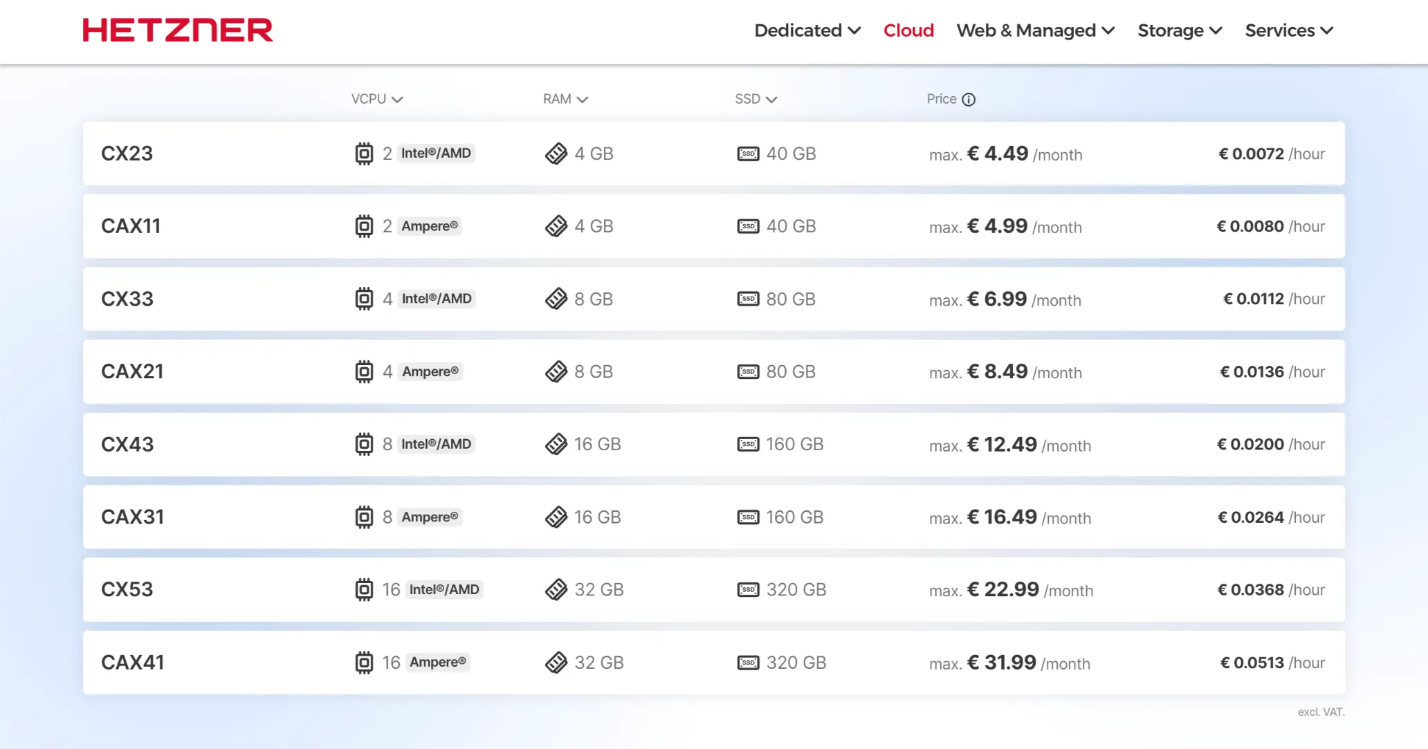Viewport: 1428px width, 749px height.
Task: Click the Price info icon
Action: click(x=969, y=100)
